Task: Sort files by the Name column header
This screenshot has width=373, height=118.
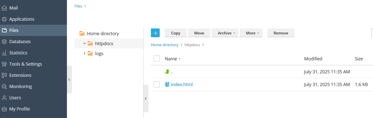Action: (171, 59)
